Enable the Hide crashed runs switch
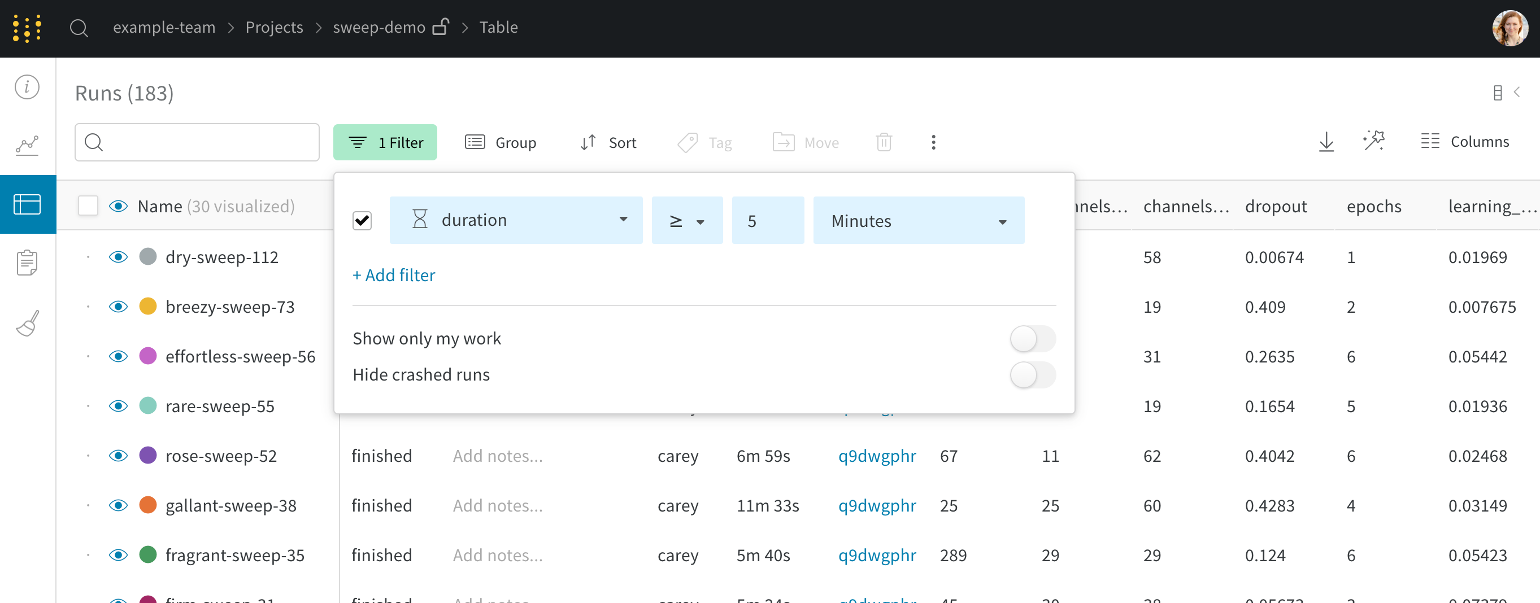1540x603 pixels. point(1032,375)
